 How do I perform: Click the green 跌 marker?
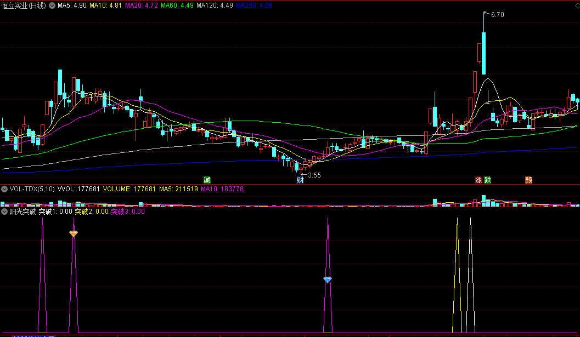click(x=488, y=180)
